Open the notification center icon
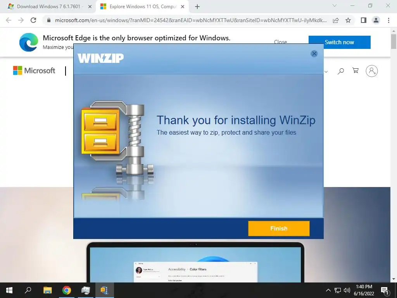397x298 pixels. tap(384, 290)
